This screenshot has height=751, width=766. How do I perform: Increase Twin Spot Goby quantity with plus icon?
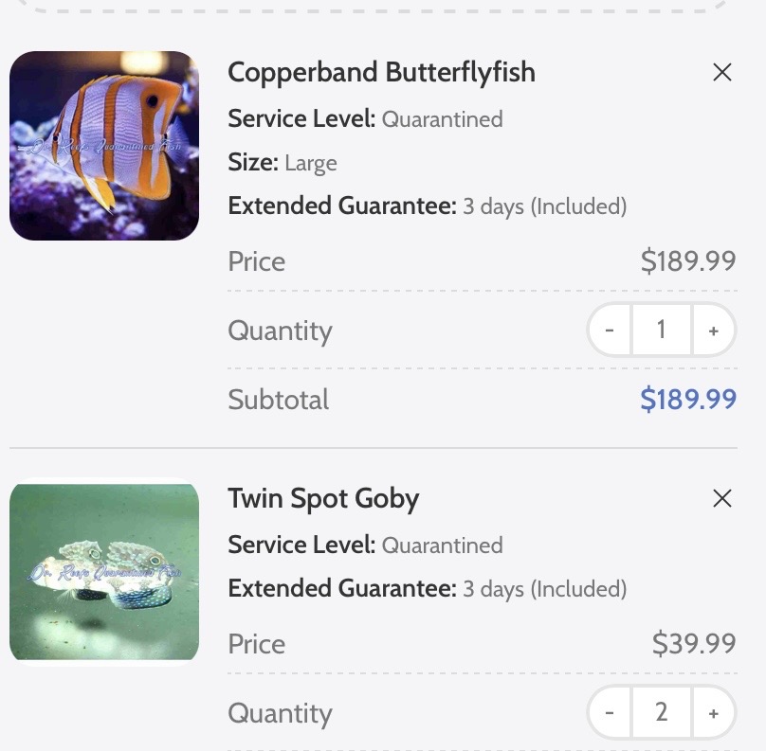(713, 712)
